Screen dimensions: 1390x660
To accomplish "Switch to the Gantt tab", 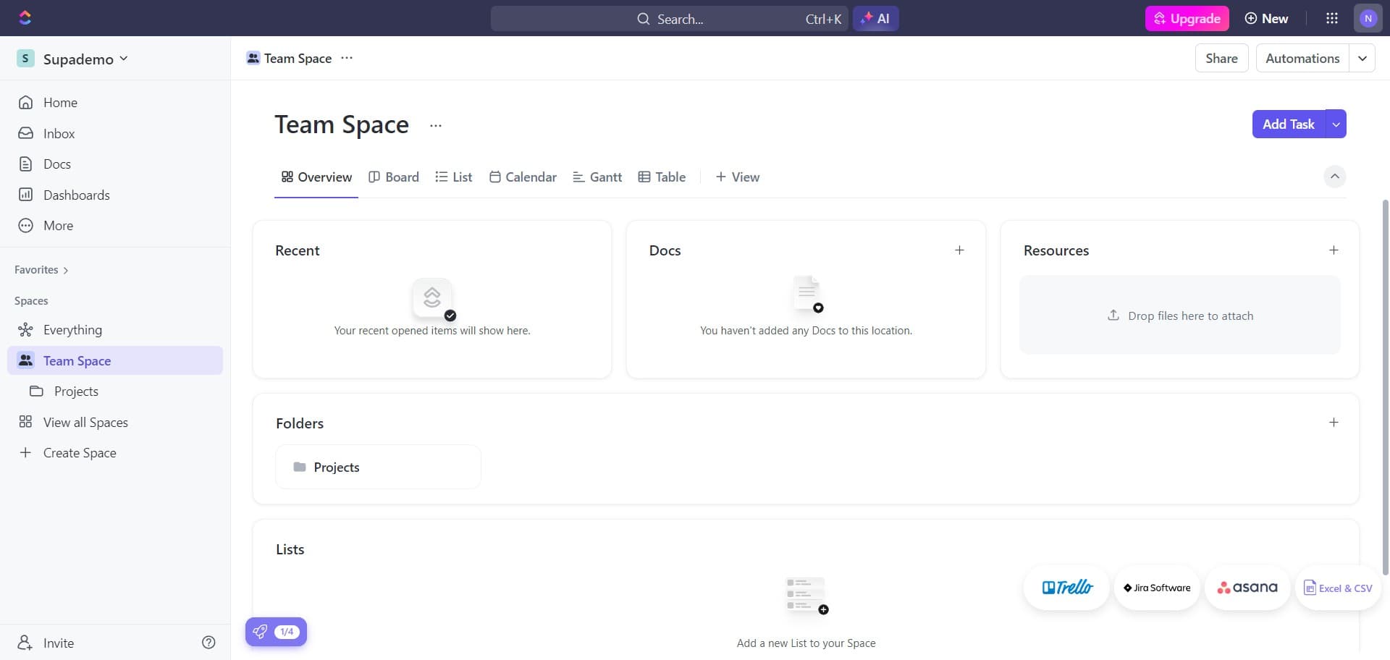I will pyautogui.click(x=597, y=177).
